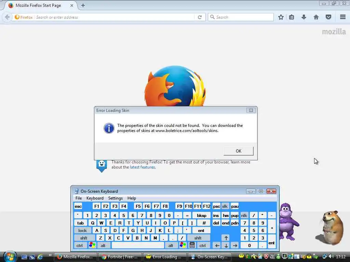Open a new Firefox tab with plus
The width and height of the screenshot is (350, 262).
click(83, 5)
